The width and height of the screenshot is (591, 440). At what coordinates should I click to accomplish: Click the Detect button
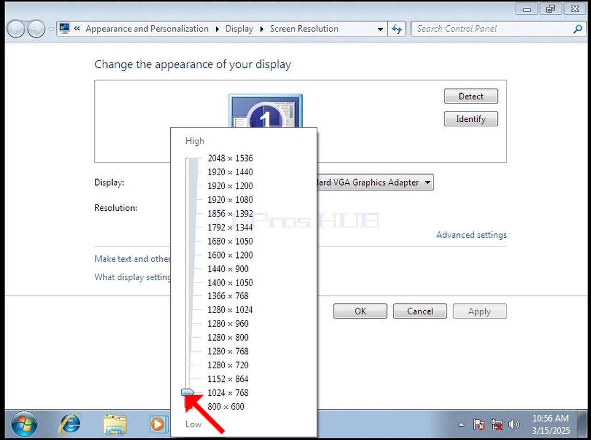pos(471,96)
